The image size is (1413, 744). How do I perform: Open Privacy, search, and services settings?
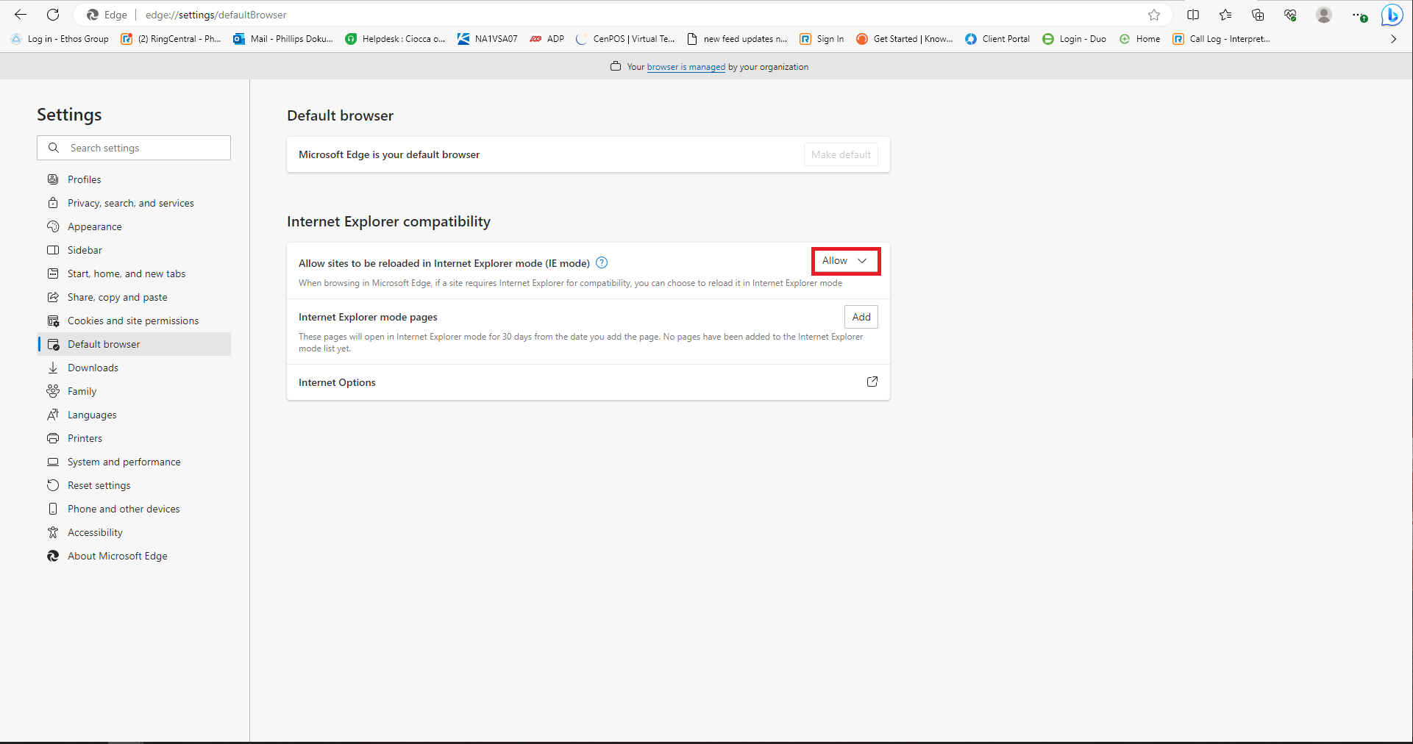point(134,203)
